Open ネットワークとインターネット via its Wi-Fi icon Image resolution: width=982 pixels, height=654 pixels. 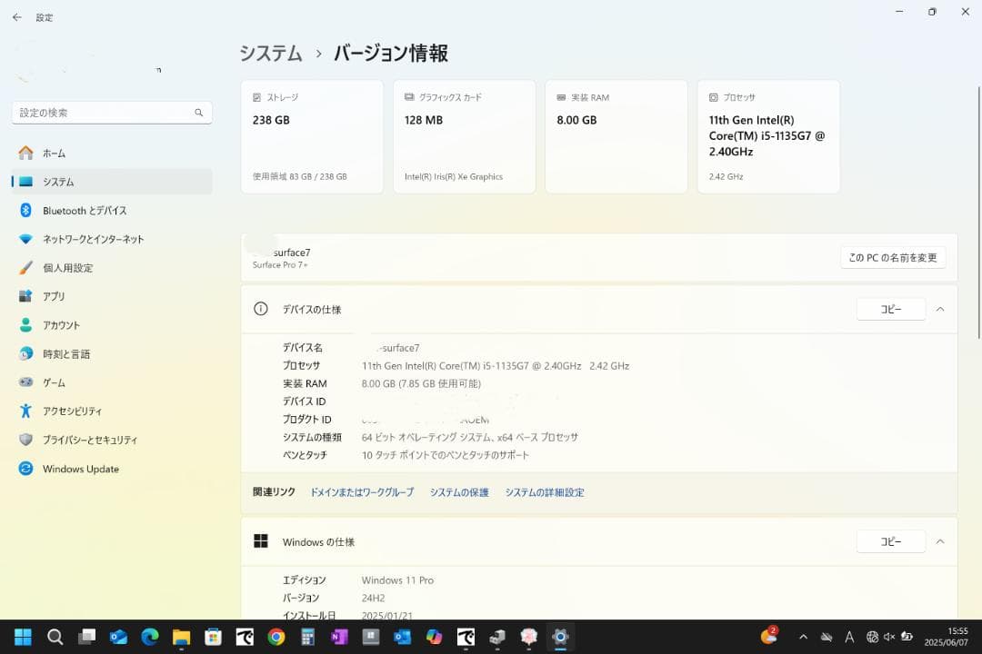[25, 239]
